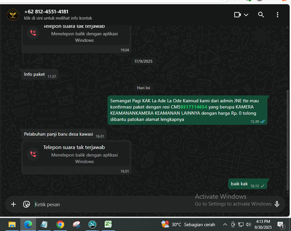Open volume control in system tray

coord(249,225)
